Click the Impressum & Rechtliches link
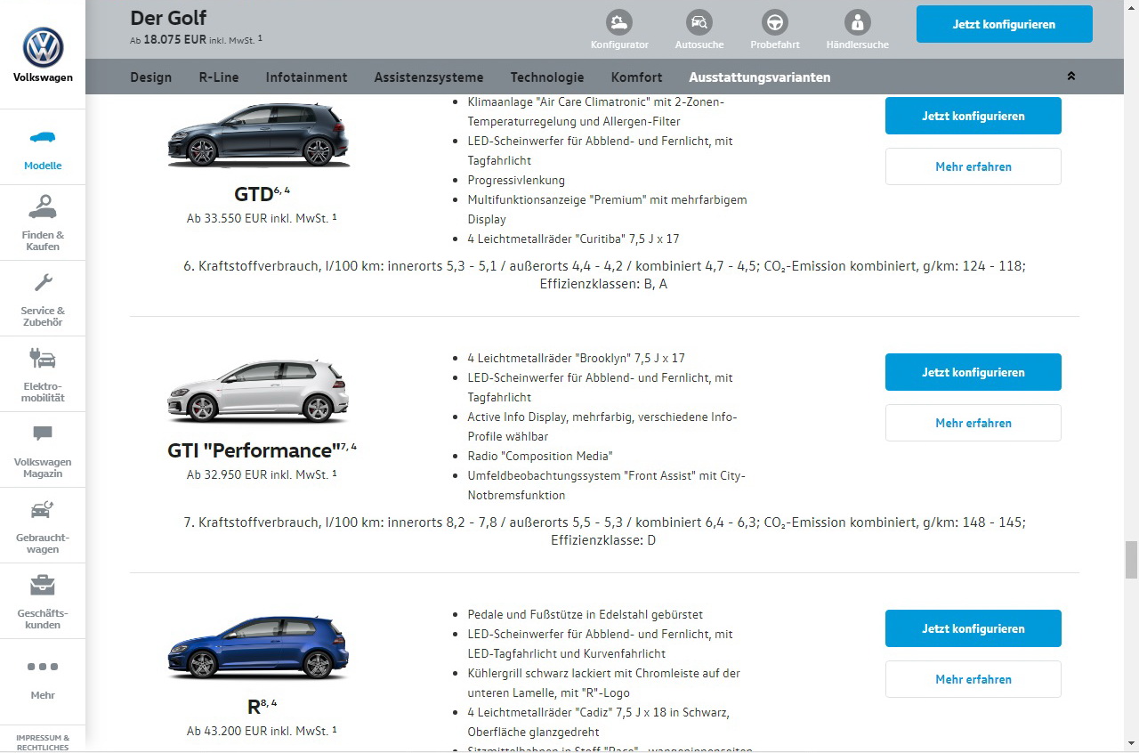The width and height of the screenshot is (1139, 753). [43, 742]
